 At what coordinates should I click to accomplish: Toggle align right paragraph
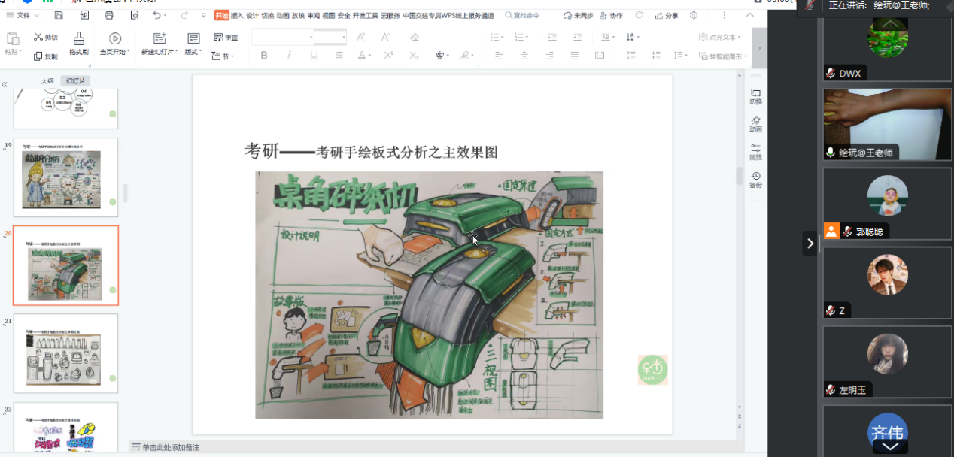coord(549,56)
